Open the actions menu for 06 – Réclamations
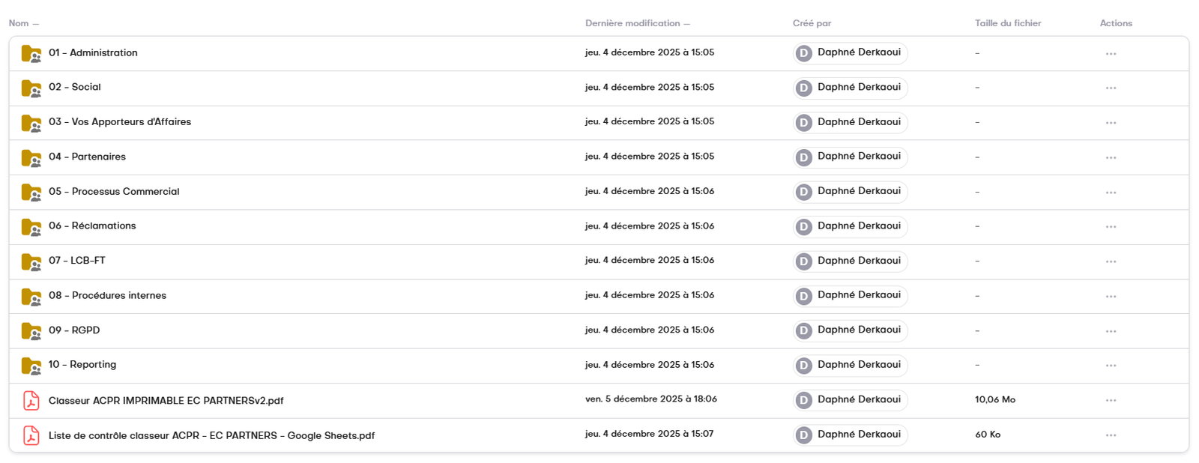The image size is (1199, 463). click(x=1112, y=226)
